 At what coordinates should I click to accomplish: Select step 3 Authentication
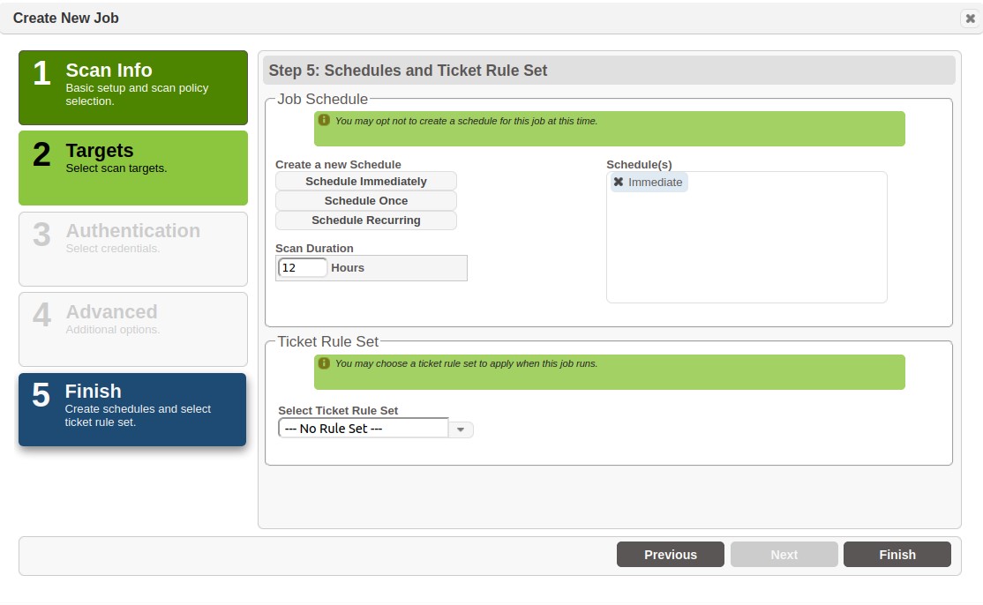(x=133, y=249)
